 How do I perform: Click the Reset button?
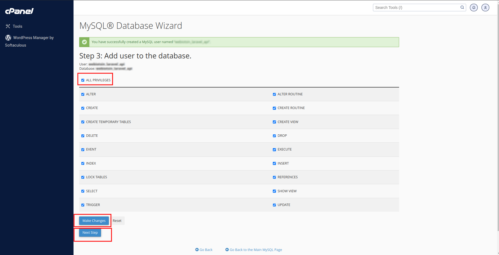click(117, 221)
